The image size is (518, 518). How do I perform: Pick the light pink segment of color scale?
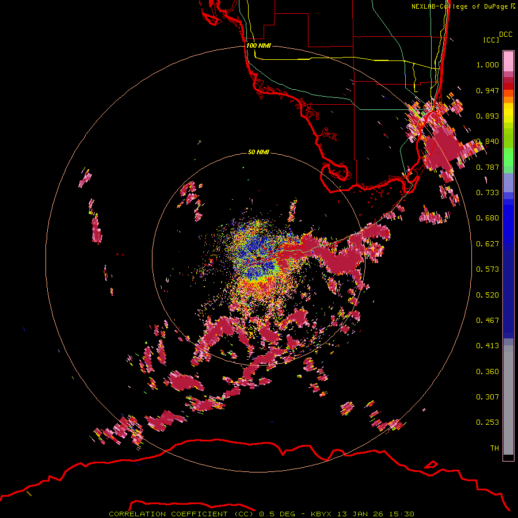[508, 62]
